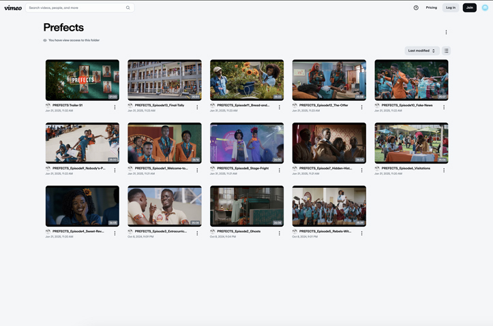Open options for Episode2 Ghosts
This screenshot has height=326, width=493.
pyautogui.click(x=279, y=233)
